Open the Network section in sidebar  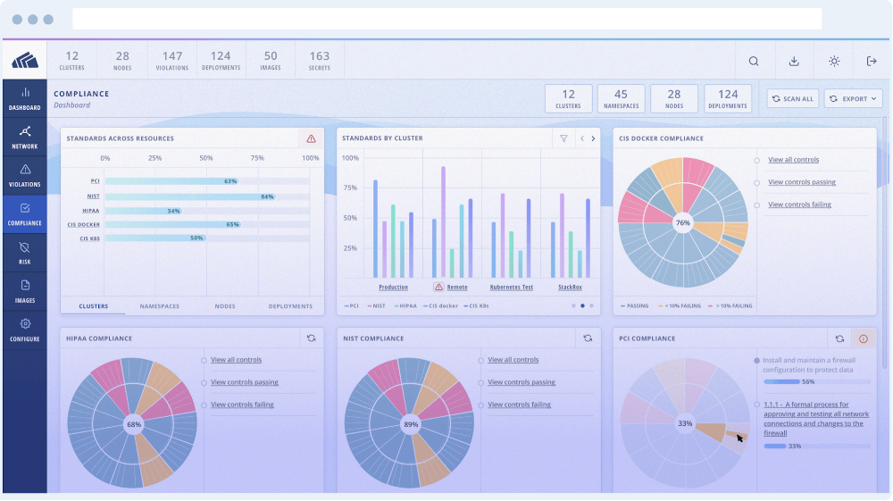(25, 137)
